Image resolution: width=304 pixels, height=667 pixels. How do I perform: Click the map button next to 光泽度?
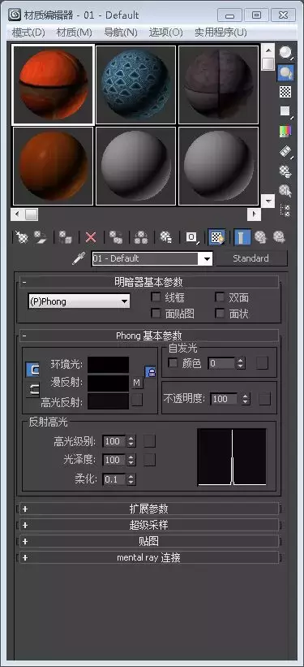(x=149, y=460)
